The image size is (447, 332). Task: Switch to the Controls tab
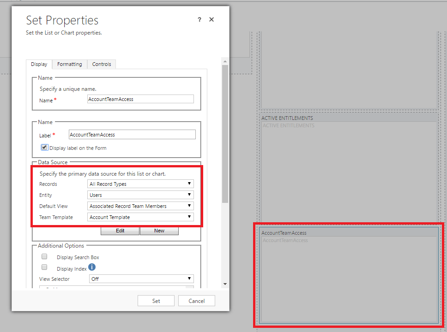coord(102,64)
